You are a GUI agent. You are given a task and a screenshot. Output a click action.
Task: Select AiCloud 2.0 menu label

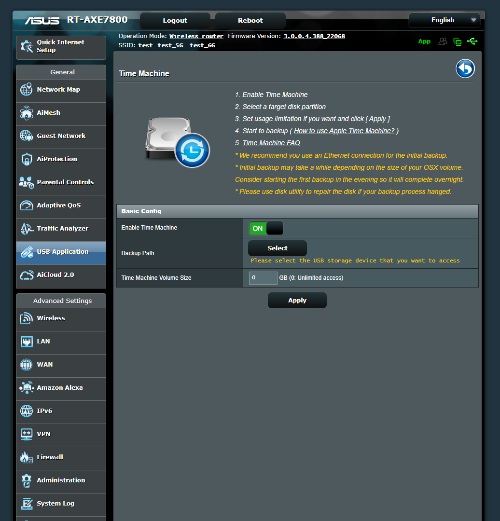click(56, 275)
